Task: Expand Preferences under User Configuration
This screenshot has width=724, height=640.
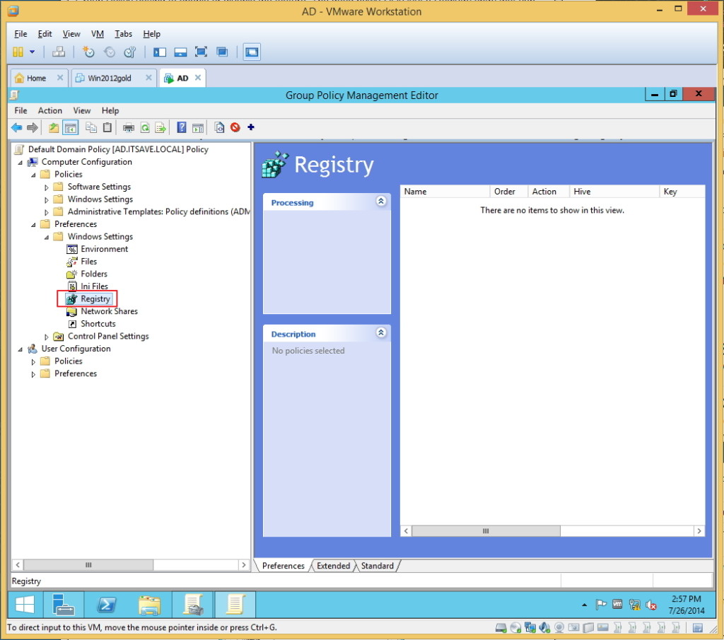Action: (33, 375)
